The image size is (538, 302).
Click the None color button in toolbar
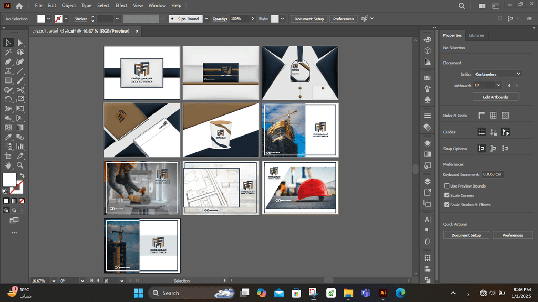(22, 201)
